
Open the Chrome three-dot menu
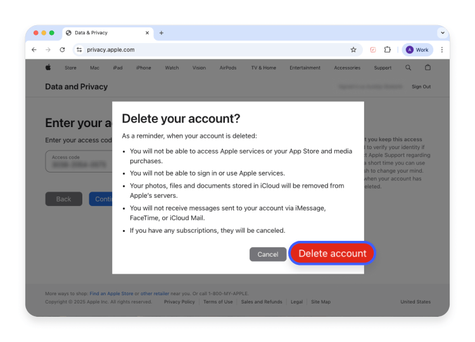coord(441,49)
